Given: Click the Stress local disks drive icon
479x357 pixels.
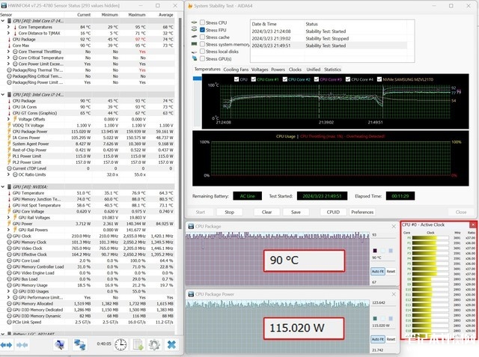Looking at the screenshot, I should [195, 52].
